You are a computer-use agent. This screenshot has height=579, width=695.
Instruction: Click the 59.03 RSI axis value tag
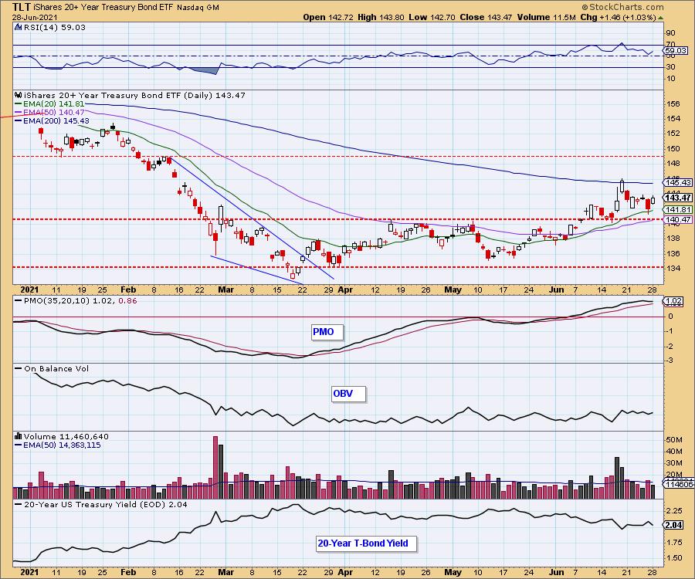677,50
